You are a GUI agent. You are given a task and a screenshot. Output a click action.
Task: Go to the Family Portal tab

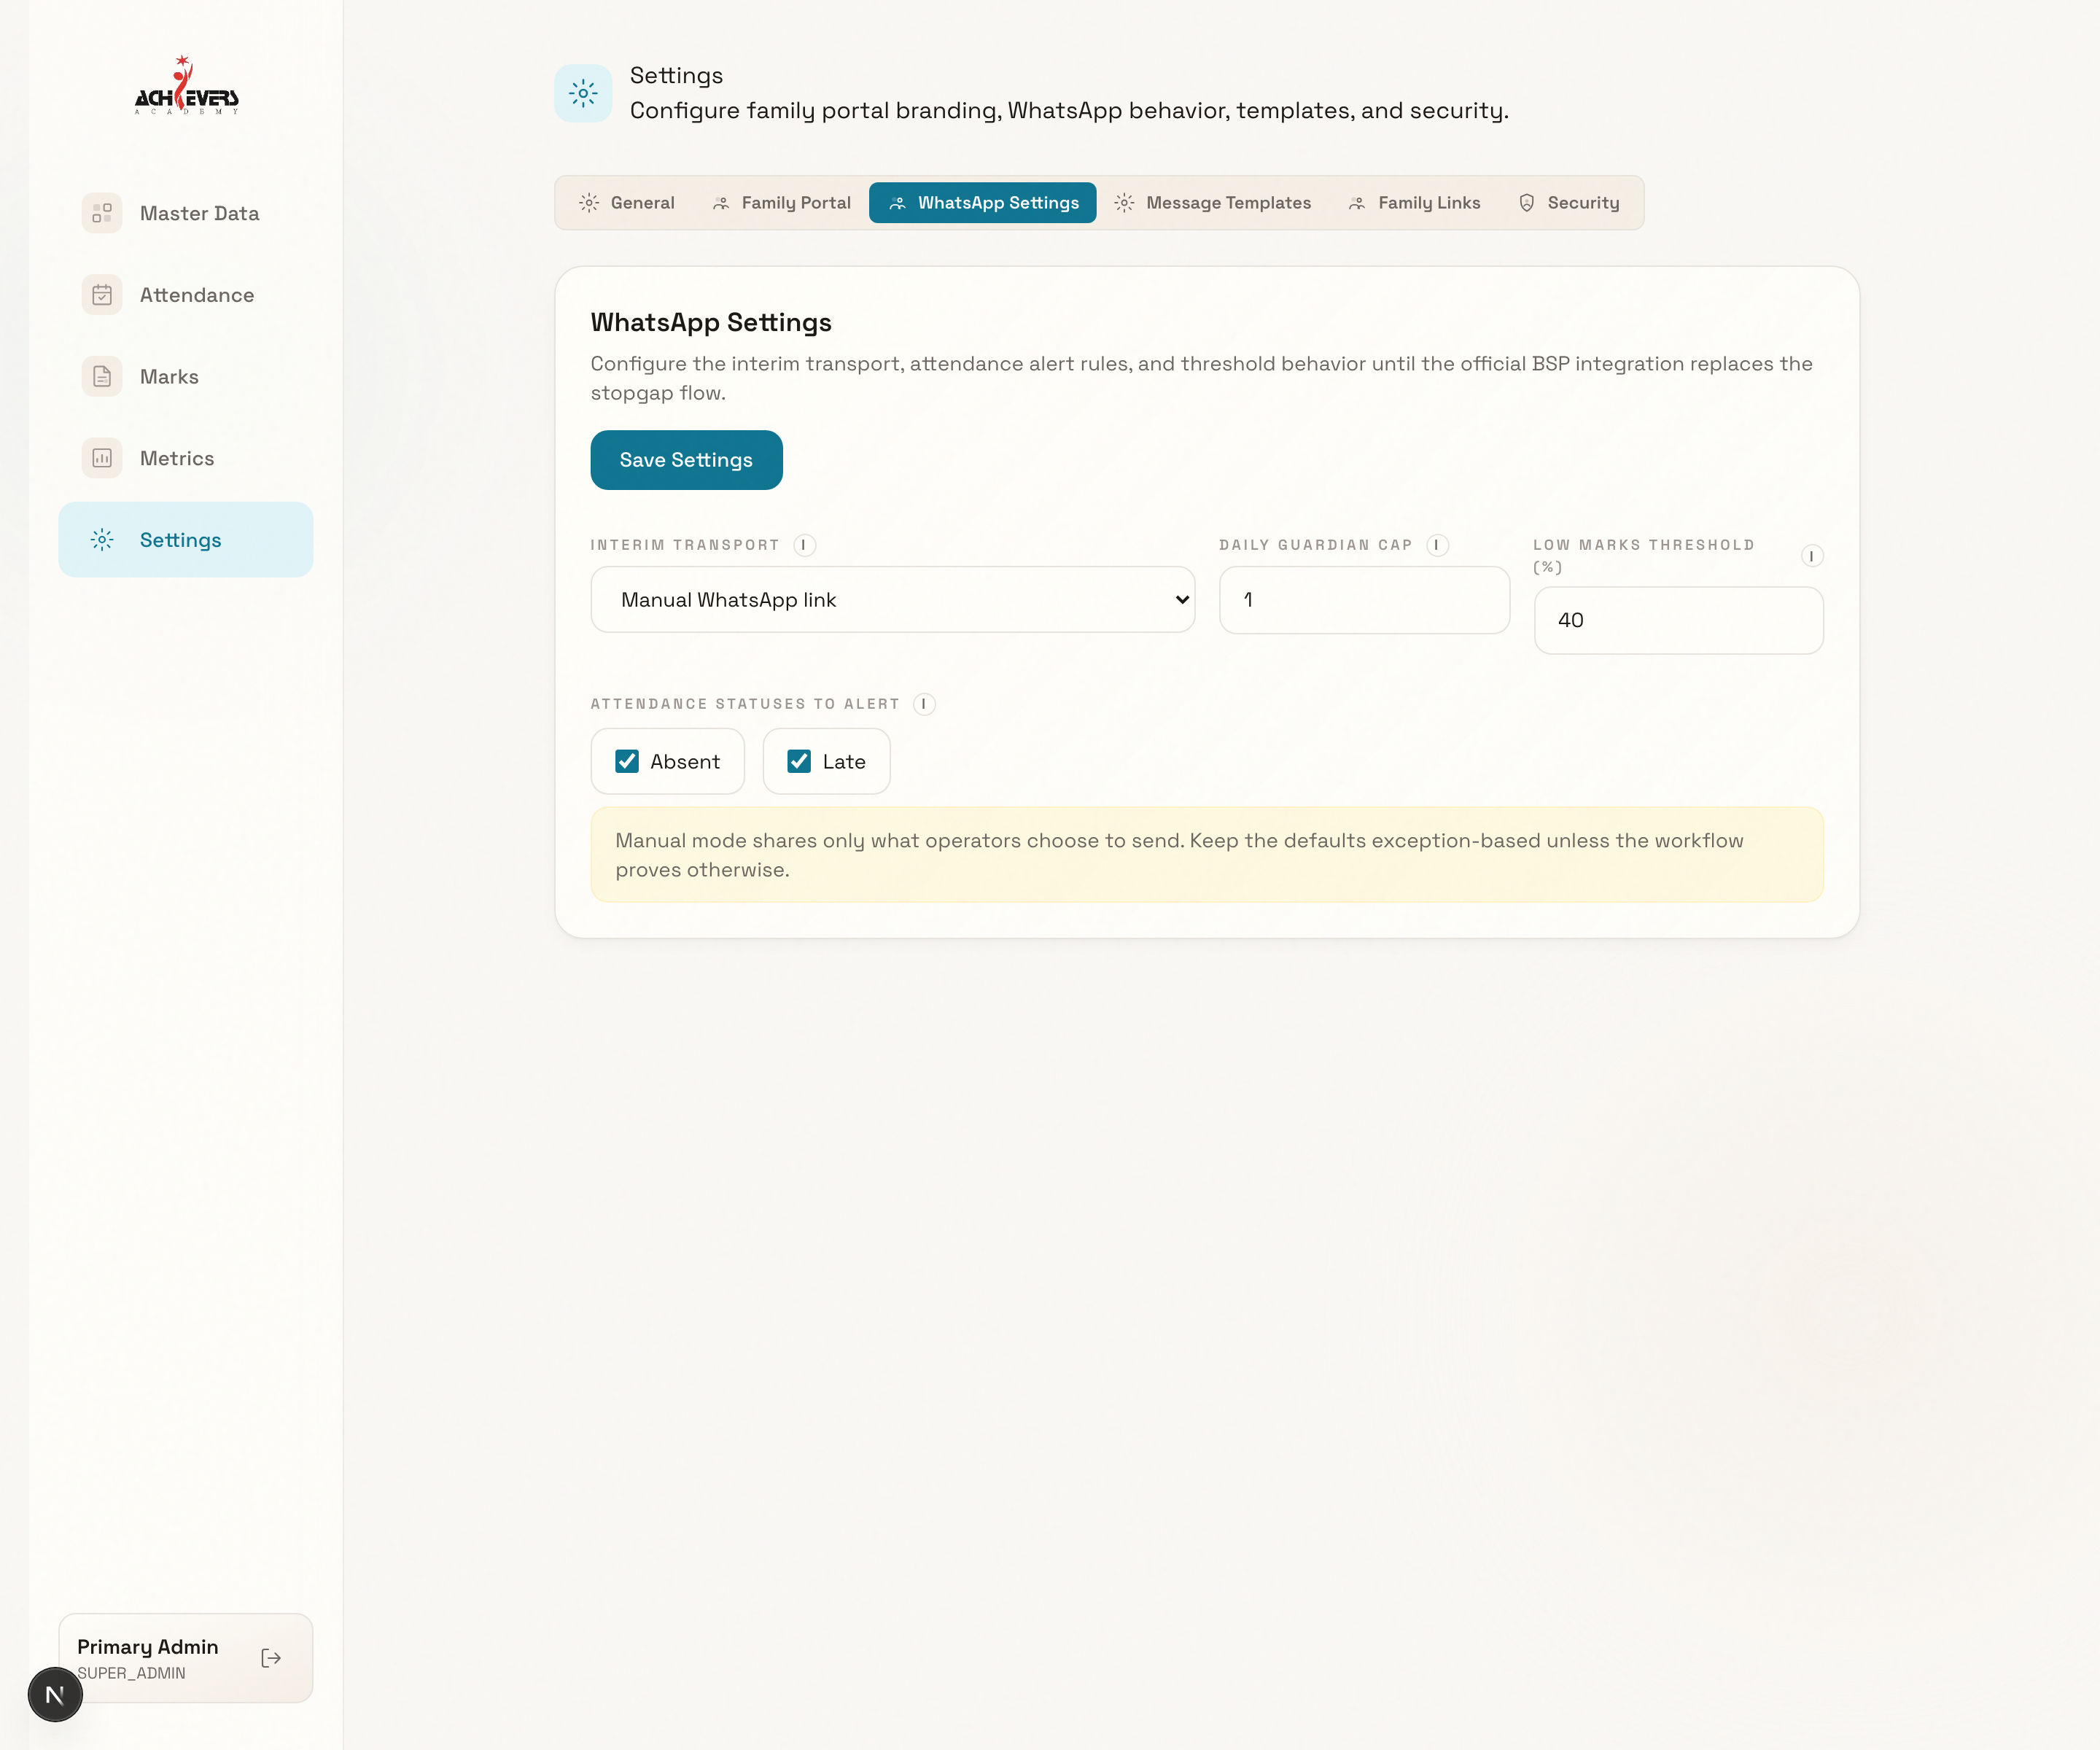[781, 203]
